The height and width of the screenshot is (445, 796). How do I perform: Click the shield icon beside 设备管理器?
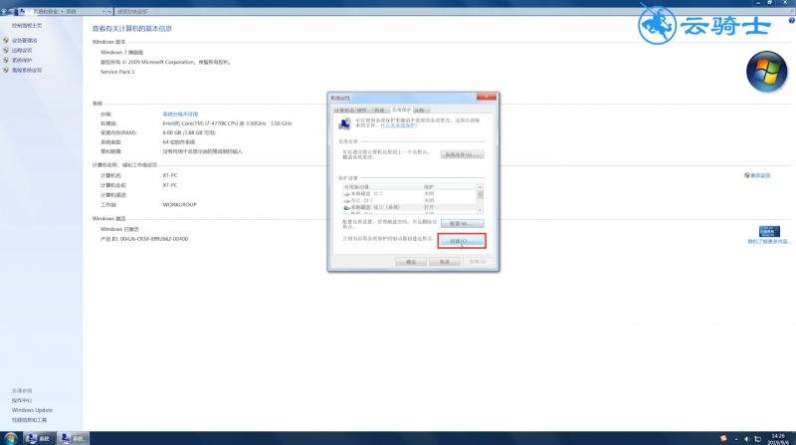click(x=6, y=40)
